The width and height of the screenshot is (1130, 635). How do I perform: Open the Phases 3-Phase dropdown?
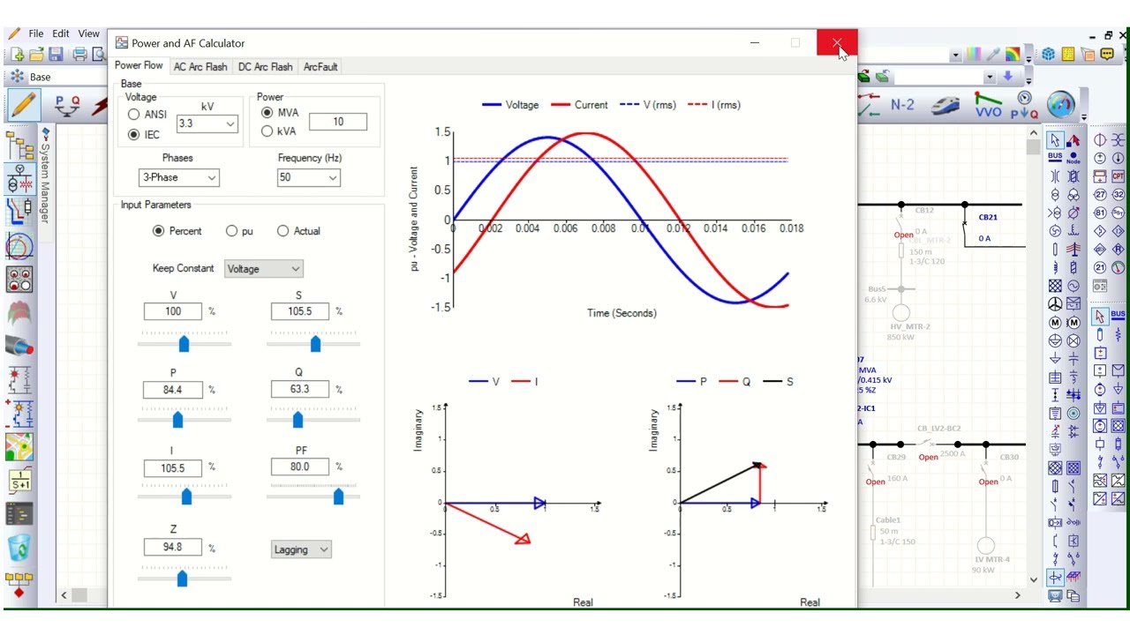tap(178, 177)
